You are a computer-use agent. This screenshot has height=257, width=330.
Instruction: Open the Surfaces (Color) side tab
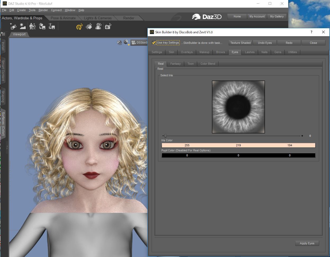point(3,124)
